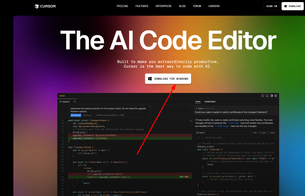Accept the suggested code edit

click(x=76, y=115)
